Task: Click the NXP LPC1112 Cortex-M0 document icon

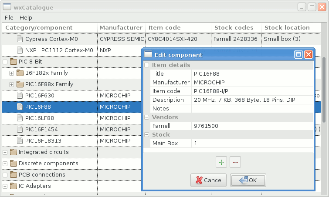Action: click(20, 50)
